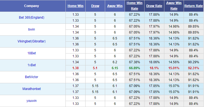Click the Home Win Rate header

click(x=134, y=6)
